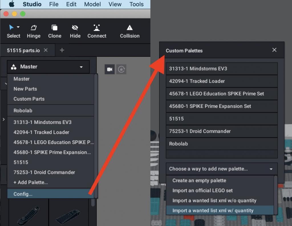
Task: Pick the truncated 45678-1 LEGO Education SPIKE palette
Action: click(x=50, y=142)
